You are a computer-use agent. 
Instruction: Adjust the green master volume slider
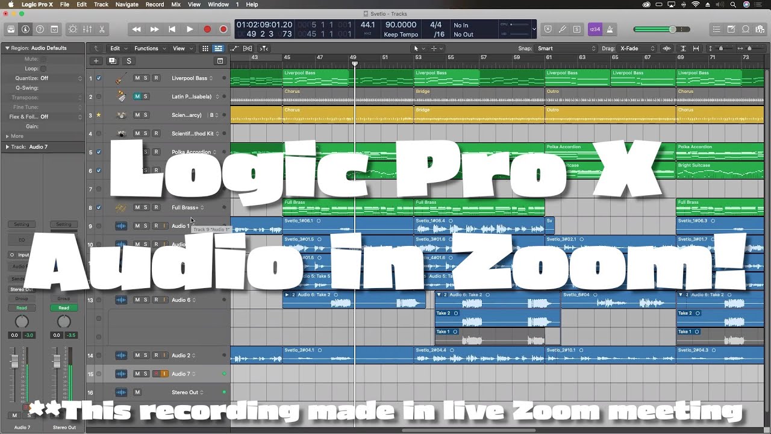672,29
